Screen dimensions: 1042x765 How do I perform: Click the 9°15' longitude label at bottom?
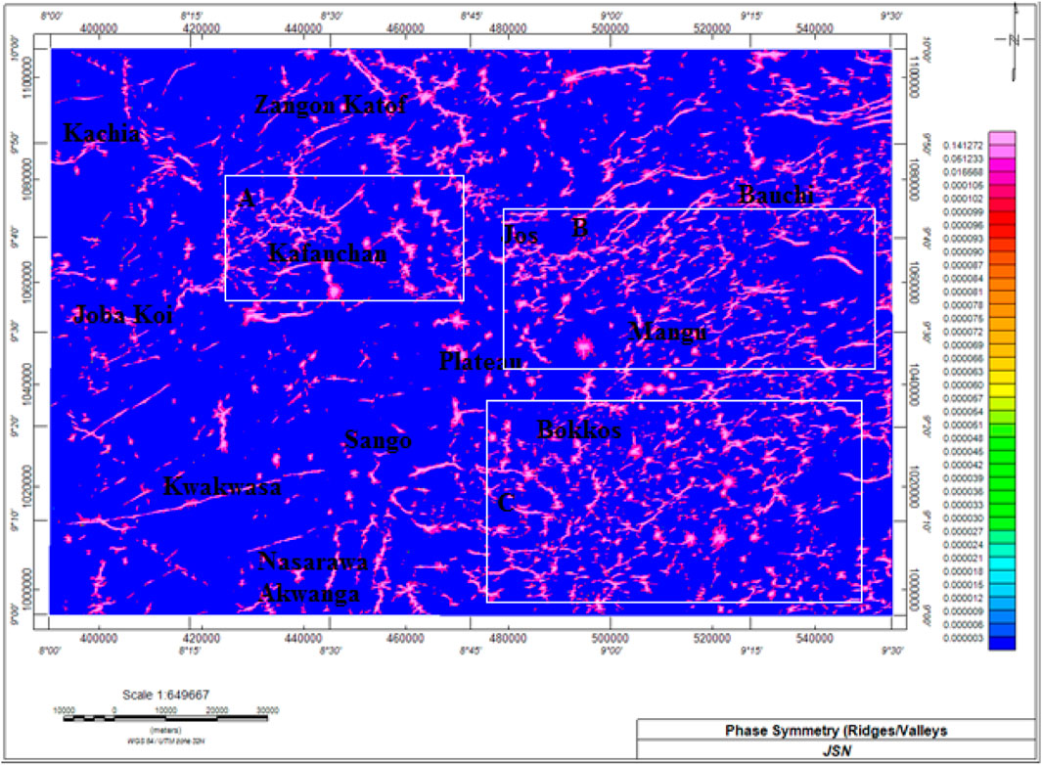(x=751, y=652)
